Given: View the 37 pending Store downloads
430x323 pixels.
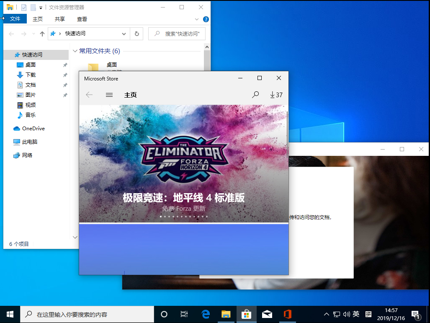Looking at the screenshot, I should click(276, 95).
